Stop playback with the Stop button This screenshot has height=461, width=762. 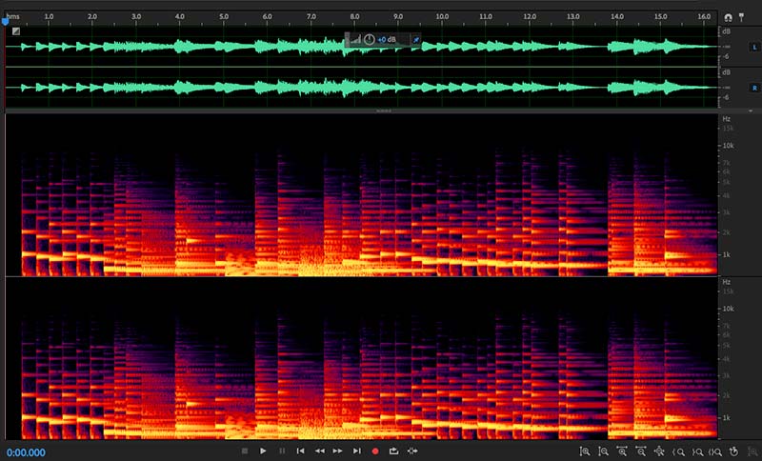click(245, 451)
